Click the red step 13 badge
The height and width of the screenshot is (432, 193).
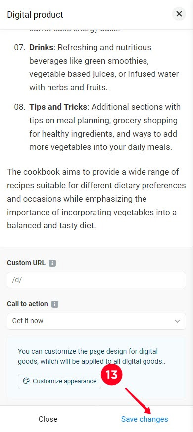[112, 375]
